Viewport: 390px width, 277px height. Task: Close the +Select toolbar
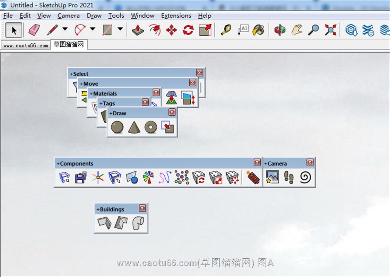click(x=199, y=73)
